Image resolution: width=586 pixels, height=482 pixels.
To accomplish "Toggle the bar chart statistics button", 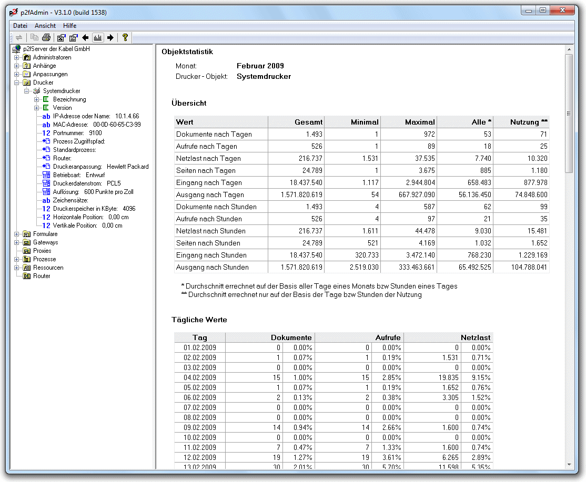I will click(98, 37).
